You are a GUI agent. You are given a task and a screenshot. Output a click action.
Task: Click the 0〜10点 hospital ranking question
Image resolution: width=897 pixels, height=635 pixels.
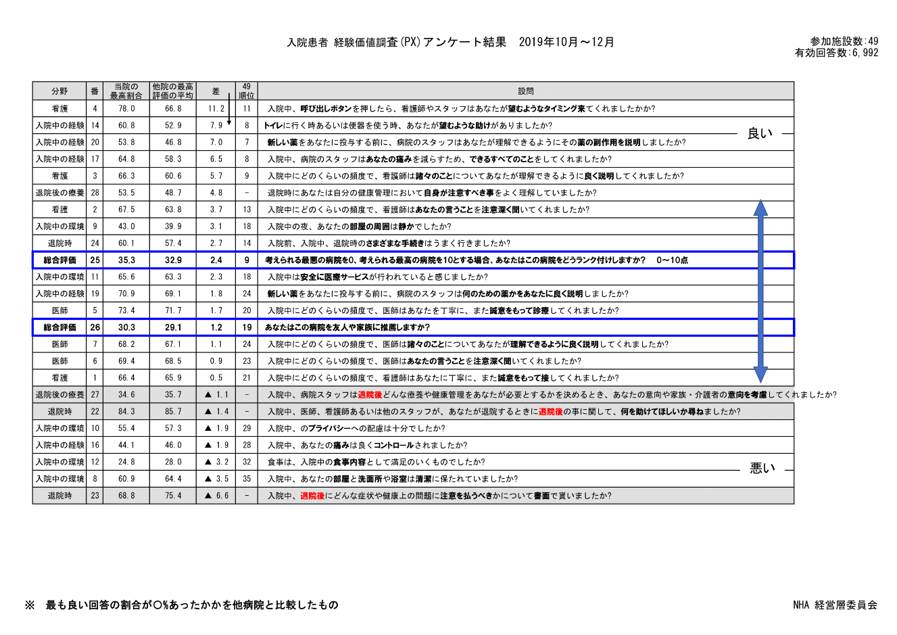477,260
